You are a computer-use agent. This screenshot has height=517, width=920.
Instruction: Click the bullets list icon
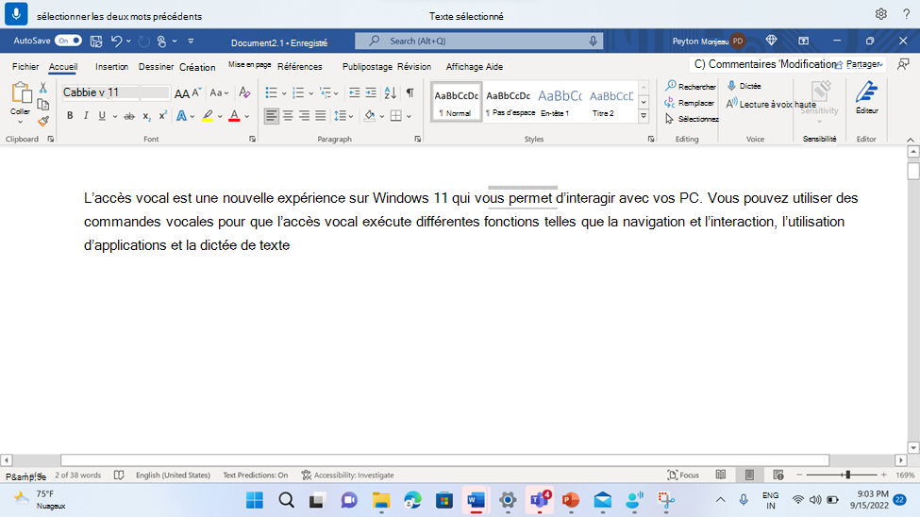click(x=271, y=92)
